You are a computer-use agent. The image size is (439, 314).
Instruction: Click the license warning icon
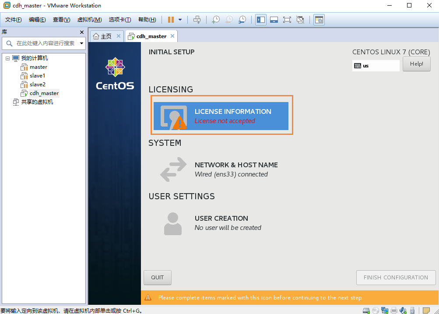coord(179,123)
